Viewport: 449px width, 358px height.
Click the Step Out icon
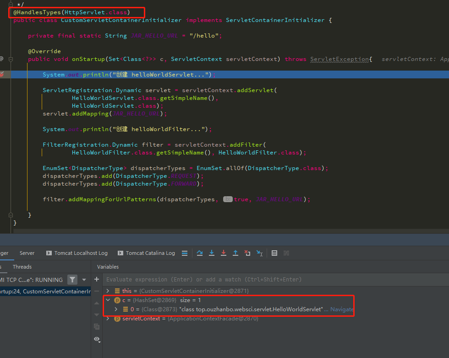click(235, 253)
